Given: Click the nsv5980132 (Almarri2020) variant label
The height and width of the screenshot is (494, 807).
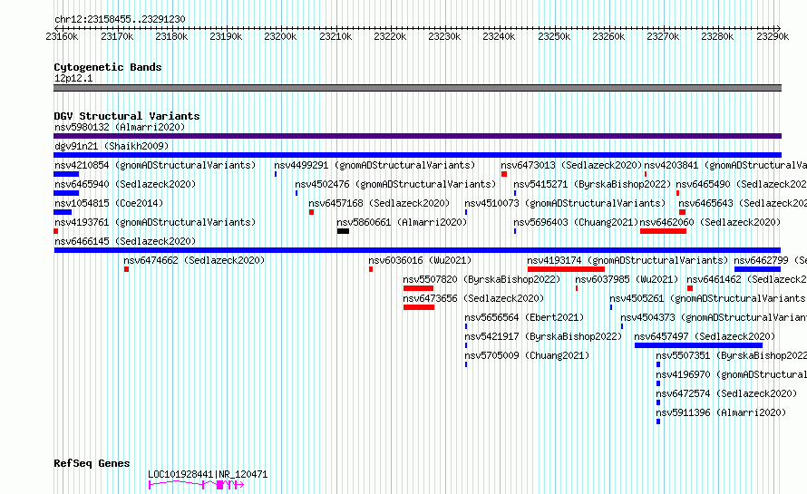Looking at the screenshot, I should coord(120,127).
